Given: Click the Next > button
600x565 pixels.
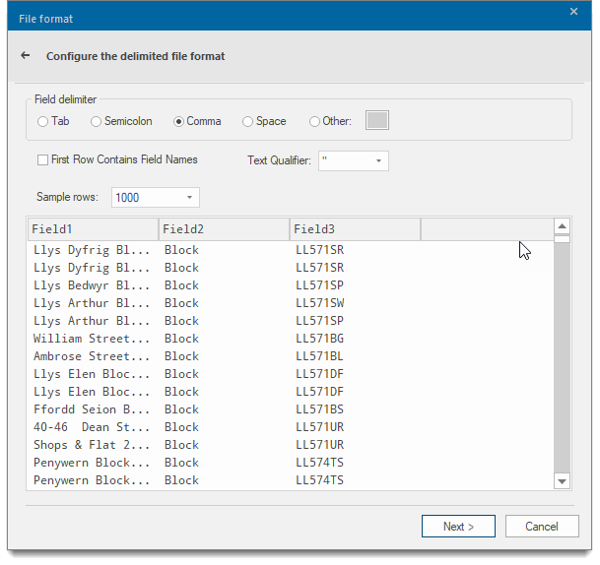Looking at the screenshot, I should [x=458, y=527].
